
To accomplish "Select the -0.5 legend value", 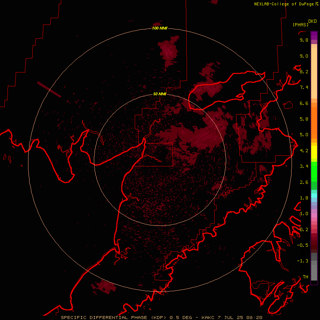I will [303, 245].
